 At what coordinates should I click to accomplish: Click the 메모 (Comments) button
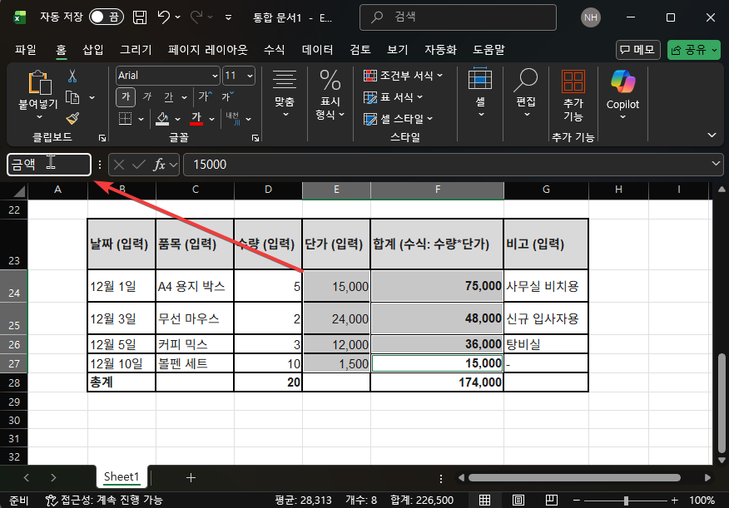coord(637,50)
